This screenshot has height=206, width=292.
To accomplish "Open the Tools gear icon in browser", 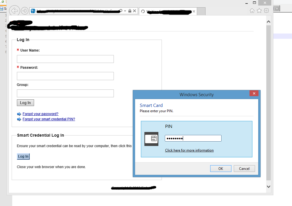I will (x=266, y=11).
